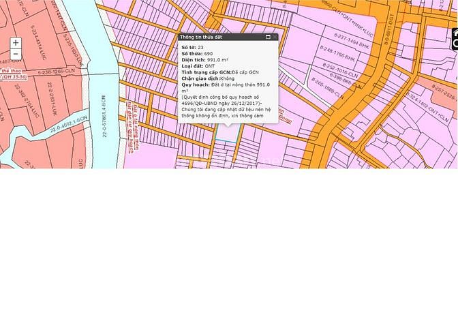The height and width of the screenshot is (317, 458).
Task: Click the 'Số tờ: 23' line
Action: [x=192, y=47]
